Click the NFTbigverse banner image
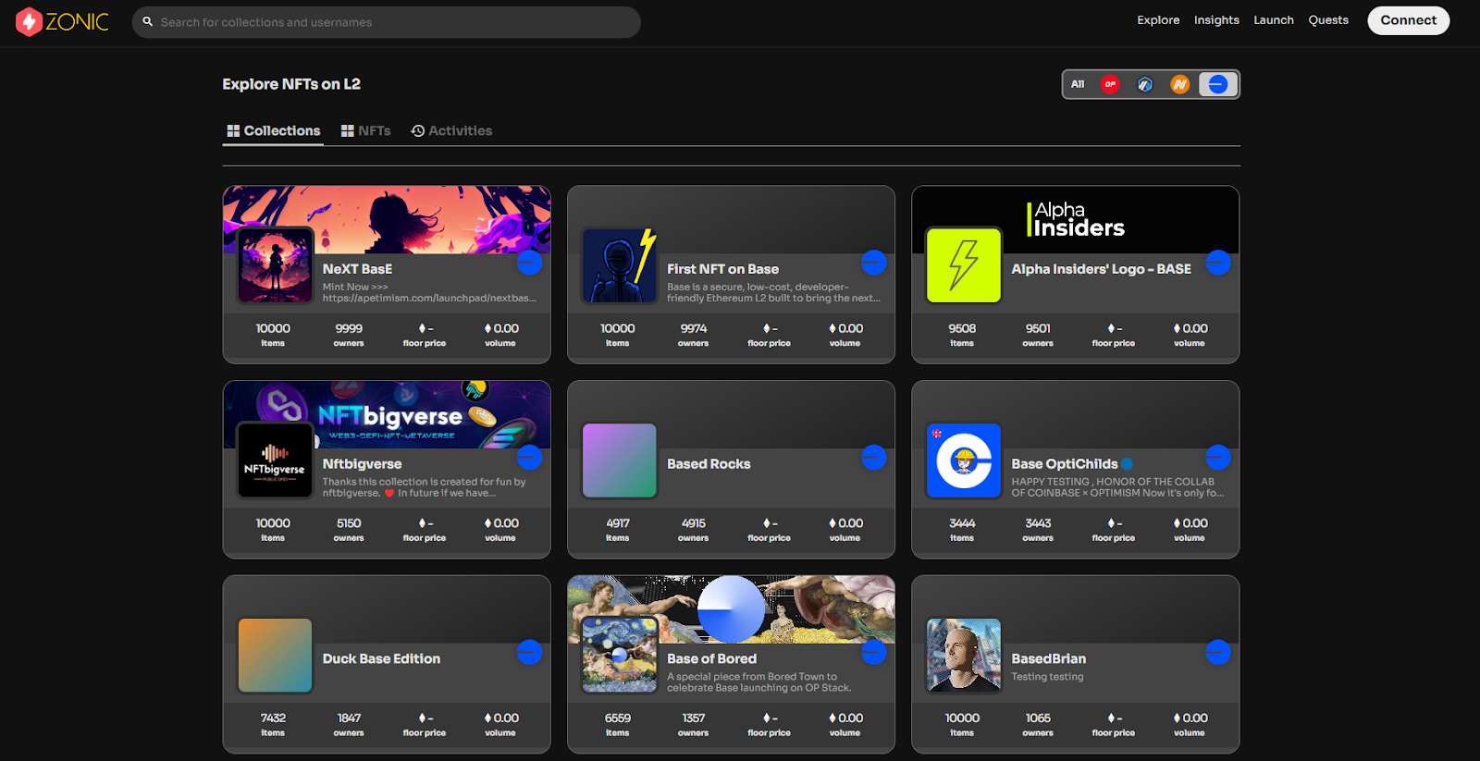The image size is (1480, 761). (387, 414)
